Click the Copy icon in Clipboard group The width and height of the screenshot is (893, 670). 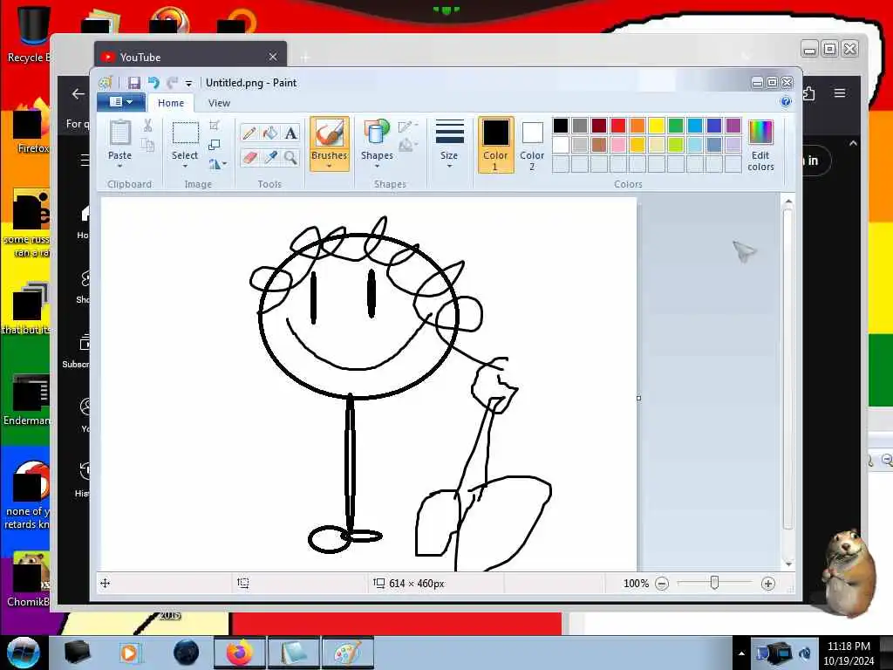(147, 145)
